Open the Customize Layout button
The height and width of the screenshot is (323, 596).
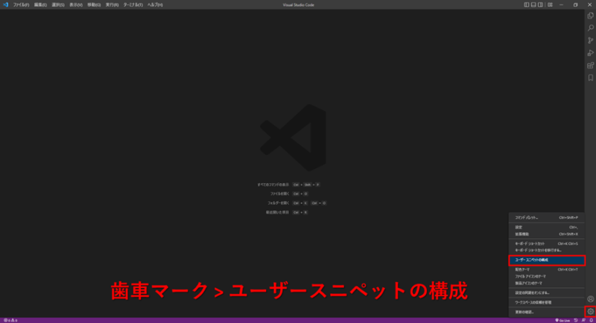[x=549, y=4]
